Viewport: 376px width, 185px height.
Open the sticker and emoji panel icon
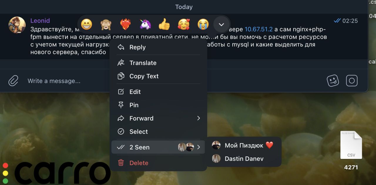(333, 80)
